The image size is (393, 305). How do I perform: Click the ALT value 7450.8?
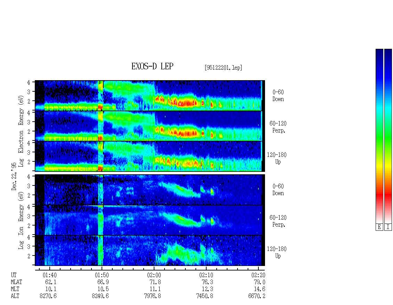coord(204,296)
